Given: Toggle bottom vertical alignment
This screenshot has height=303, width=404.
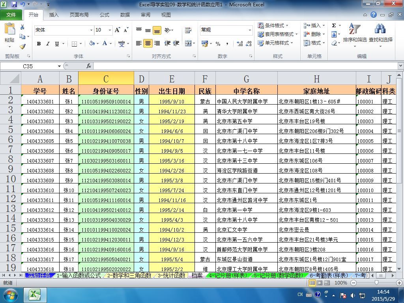Looking at the screenshot, I should pyautogui.click(x=157, y=30).
